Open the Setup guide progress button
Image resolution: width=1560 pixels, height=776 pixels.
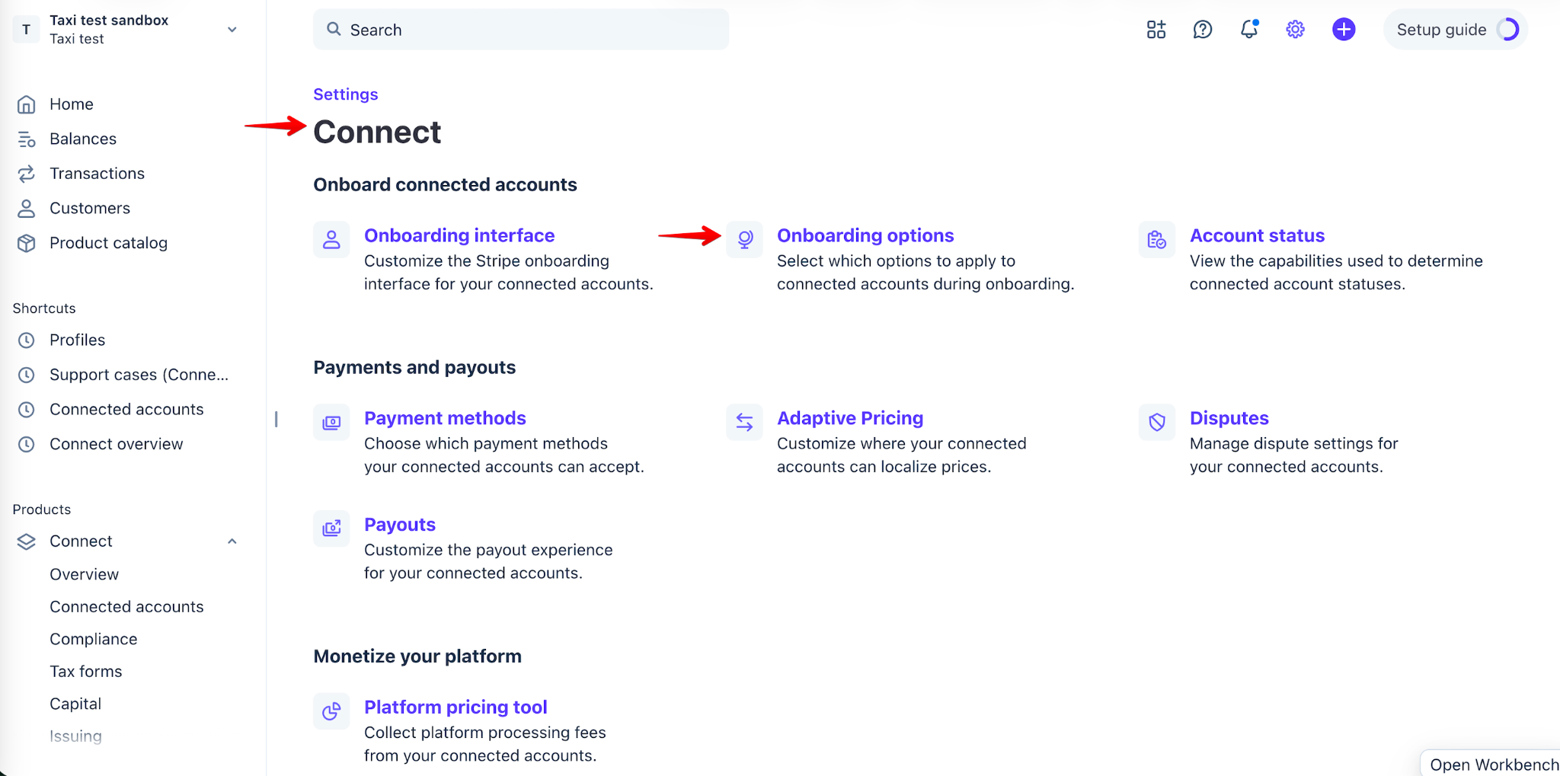1456,30
